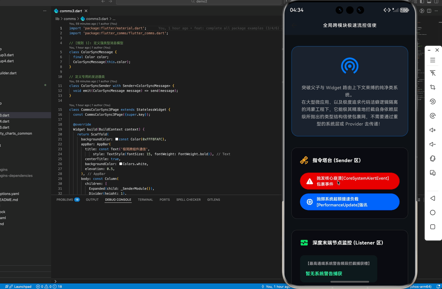The width and height of the screenshot is (442, 289).
Task: Click the comms breadcrumb folder
Action: (70, 19)
